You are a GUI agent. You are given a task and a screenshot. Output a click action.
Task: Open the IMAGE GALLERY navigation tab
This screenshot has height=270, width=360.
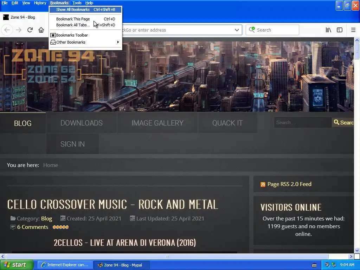pos(157,123)
